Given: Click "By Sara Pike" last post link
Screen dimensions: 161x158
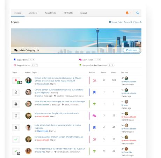Looking at the screenshot, I should (x=127, y=152).
